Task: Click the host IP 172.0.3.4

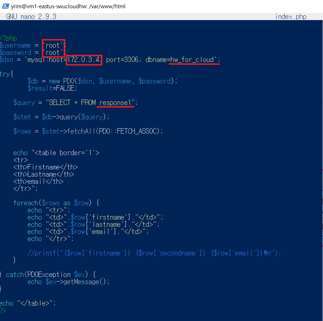Action: [83, 59]
